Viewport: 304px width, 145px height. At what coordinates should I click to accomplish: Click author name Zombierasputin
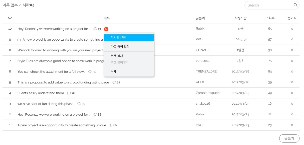pos(208,93)
